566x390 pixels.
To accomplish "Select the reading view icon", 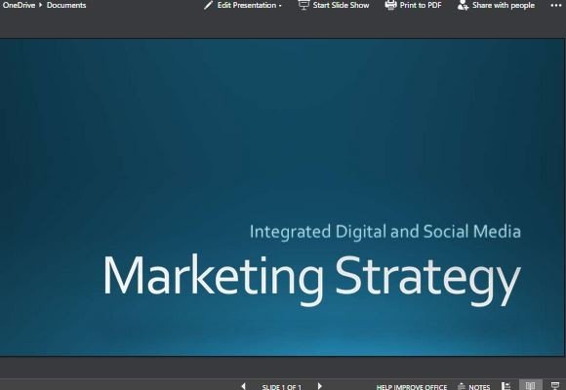I will [x=530, y=386].
